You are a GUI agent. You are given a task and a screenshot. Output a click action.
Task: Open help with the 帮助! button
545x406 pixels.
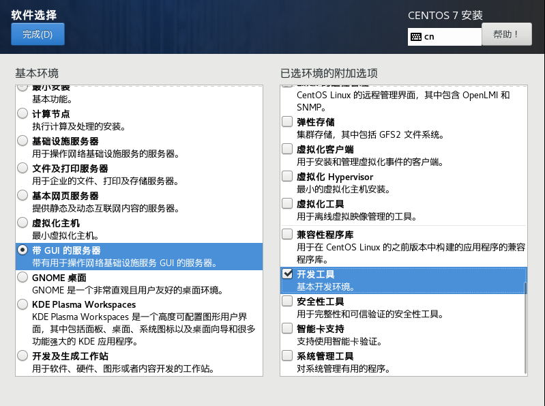pos(506,34)
